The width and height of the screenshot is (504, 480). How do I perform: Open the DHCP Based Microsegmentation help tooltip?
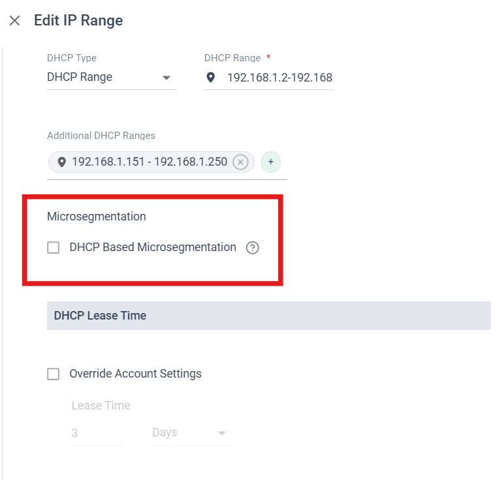[x=253, y=248]
